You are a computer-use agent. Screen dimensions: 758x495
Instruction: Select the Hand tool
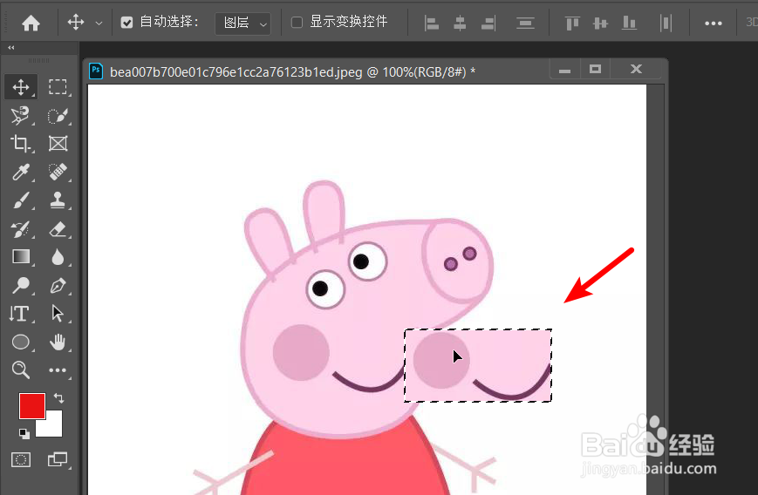click(58, 342)
